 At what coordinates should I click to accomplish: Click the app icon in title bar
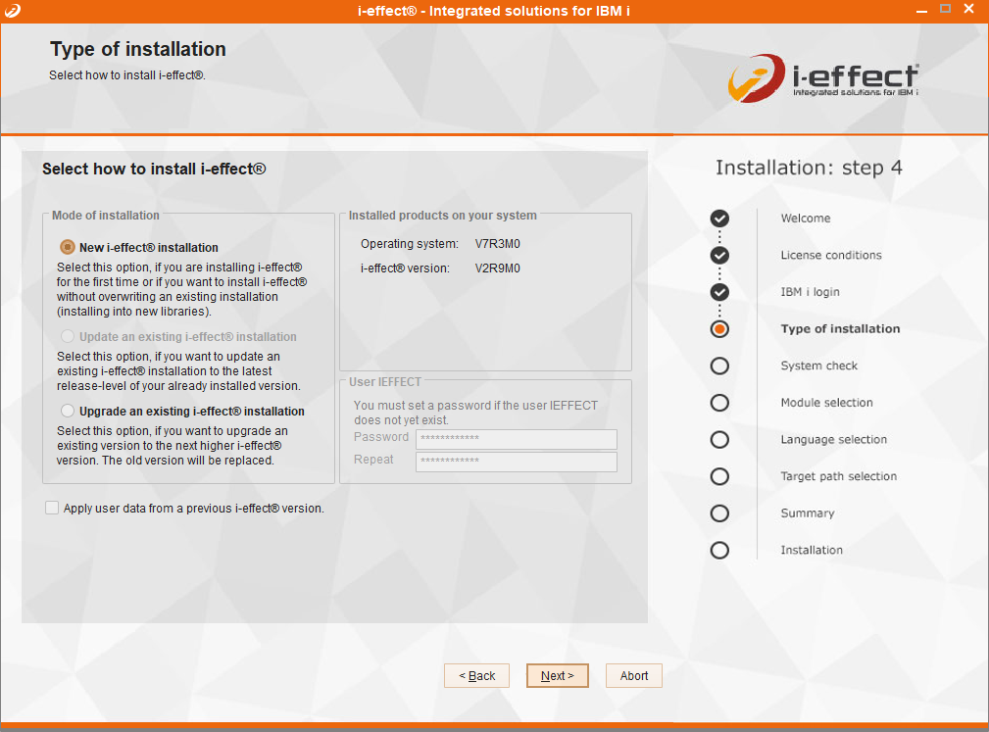[x=11, y=10]
